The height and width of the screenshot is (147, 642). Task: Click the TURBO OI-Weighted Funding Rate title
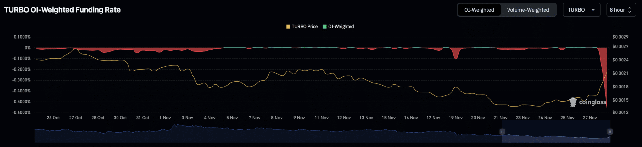tap(62, 10)
